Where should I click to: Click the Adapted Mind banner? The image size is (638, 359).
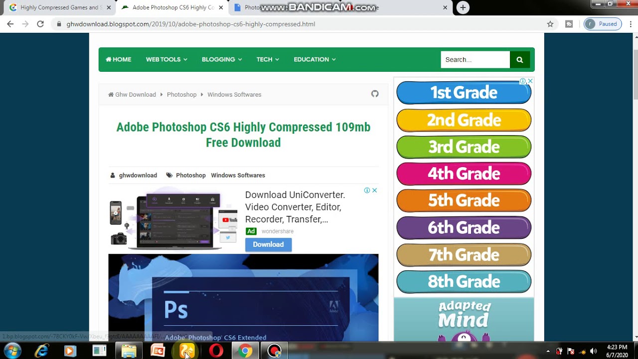click(x=464, y=320)
